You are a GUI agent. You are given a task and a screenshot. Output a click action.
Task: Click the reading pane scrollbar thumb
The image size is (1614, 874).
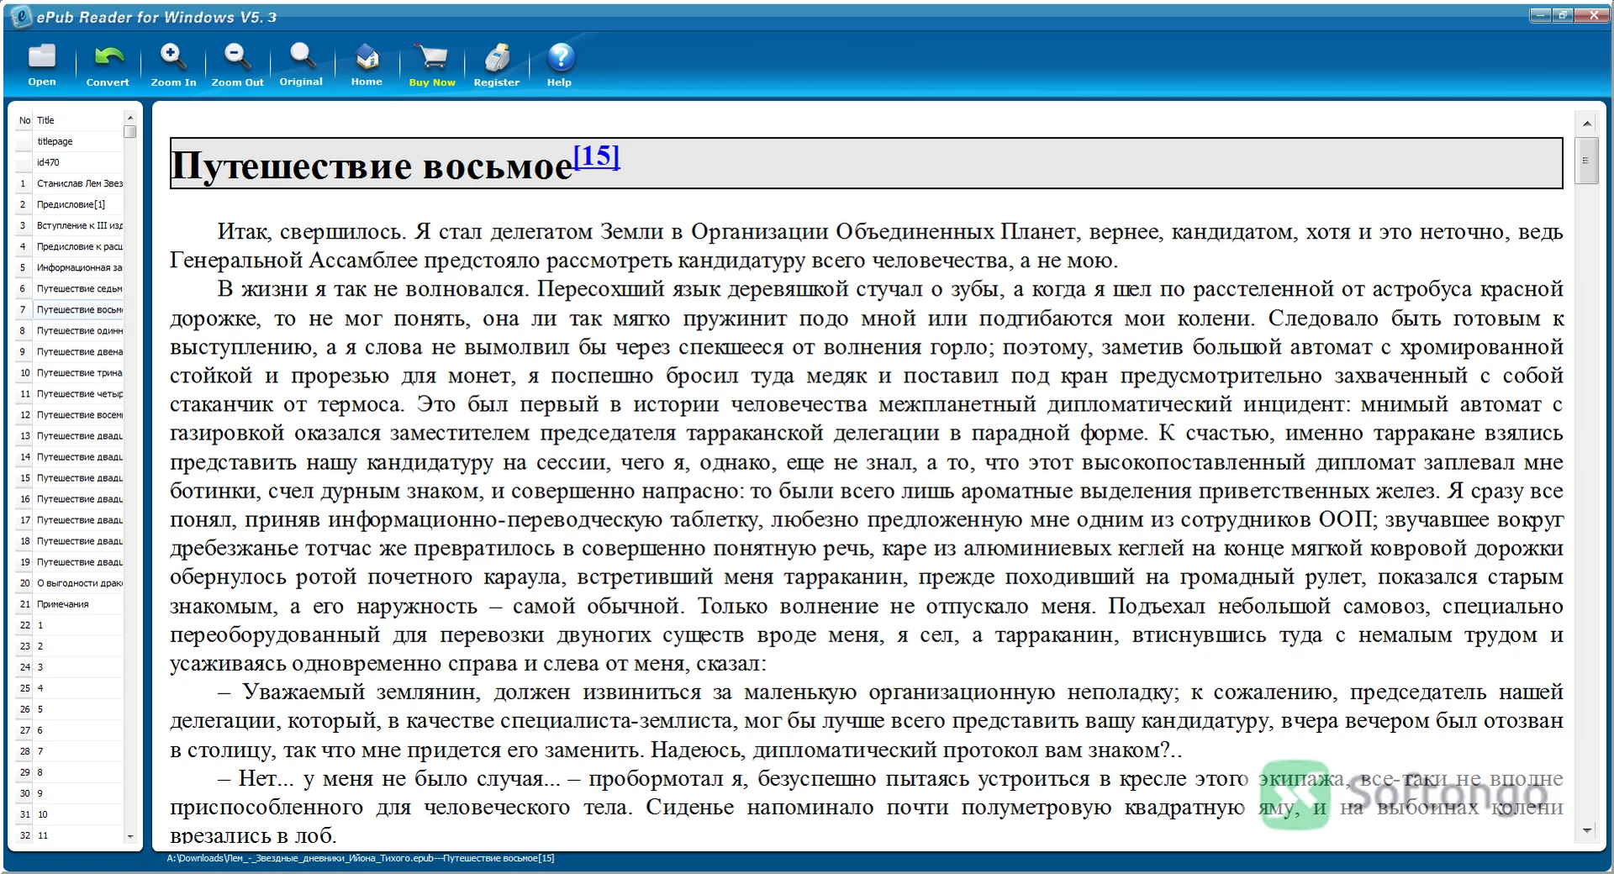click(x=1586, y=160)
